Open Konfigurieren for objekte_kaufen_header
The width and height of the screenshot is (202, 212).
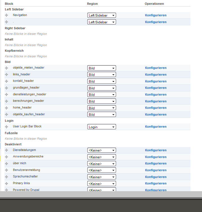[x=156, y=114]
